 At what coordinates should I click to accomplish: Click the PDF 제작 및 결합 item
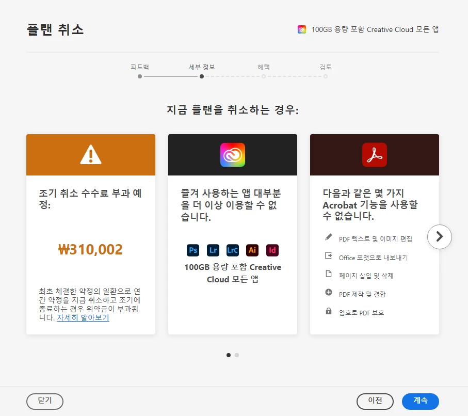click(x=362, y=294)
